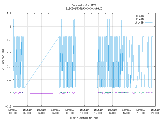This screenshot has height=120, width=160.
Task: Click the chart title 'Currents for MEX'
Action: tap(84, 5)
